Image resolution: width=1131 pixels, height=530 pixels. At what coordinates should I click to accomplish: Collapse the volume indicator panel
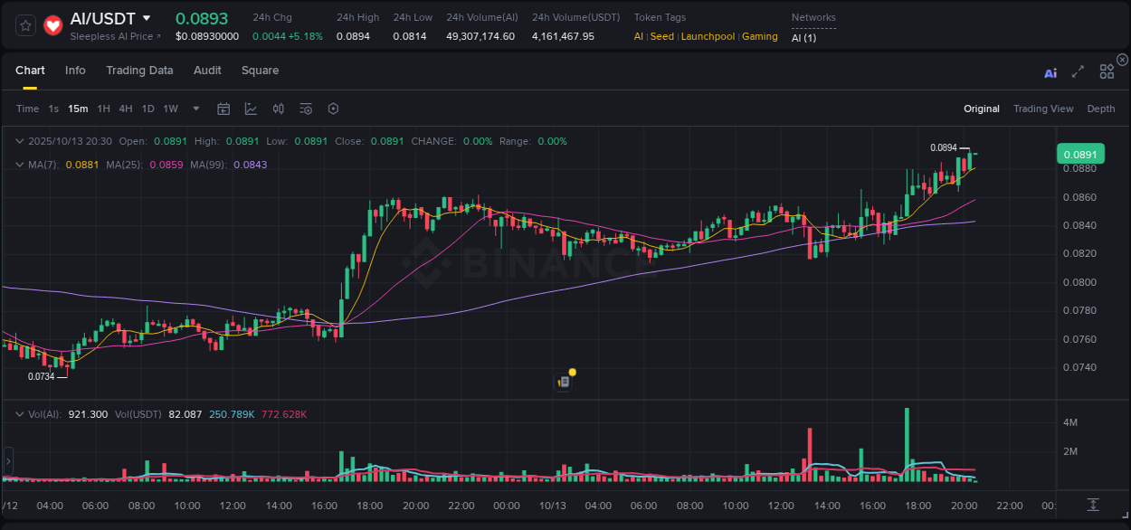coord(20,413)
